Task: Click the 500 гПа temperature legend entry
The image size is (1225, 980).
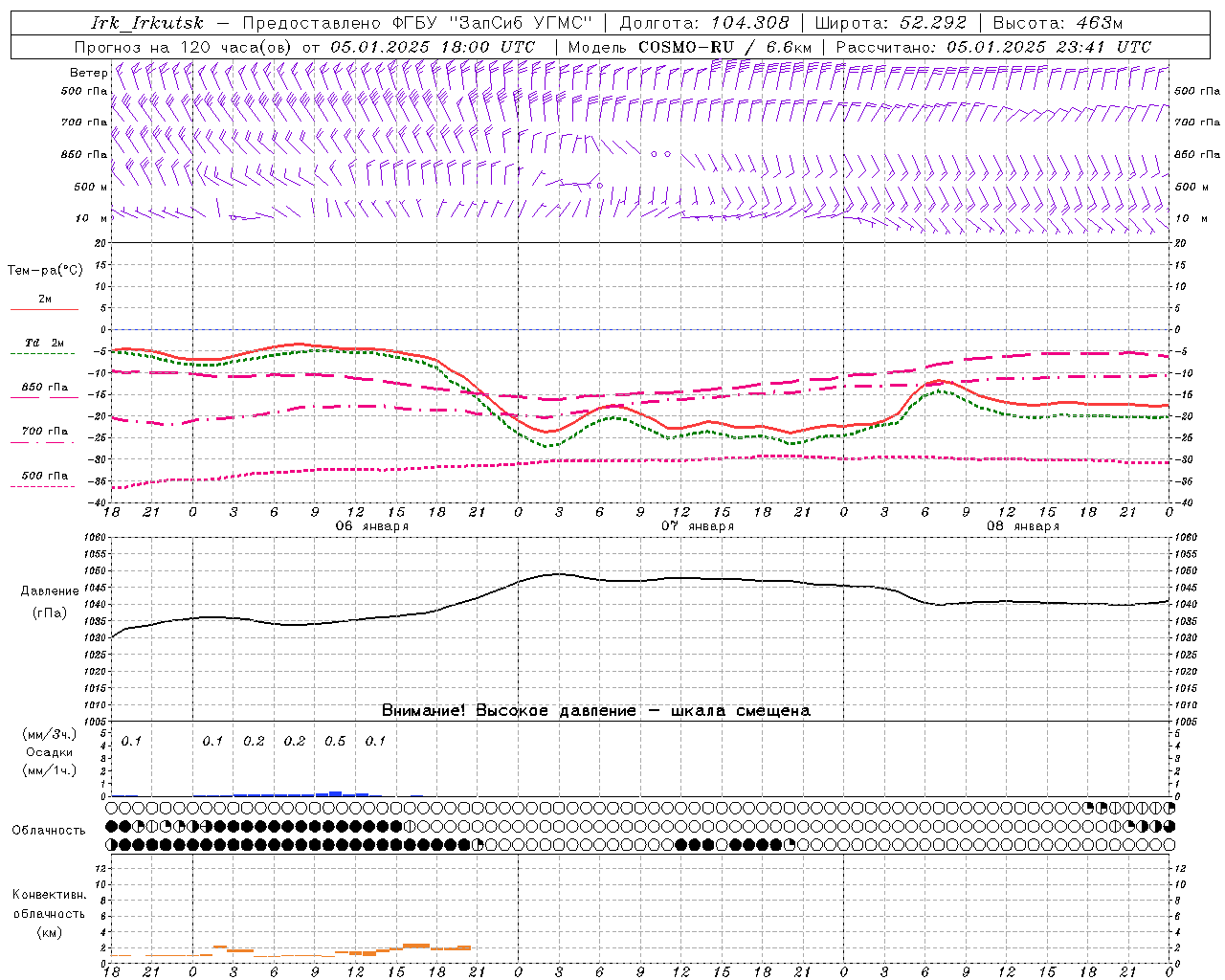Action: [x=45, y=476]
